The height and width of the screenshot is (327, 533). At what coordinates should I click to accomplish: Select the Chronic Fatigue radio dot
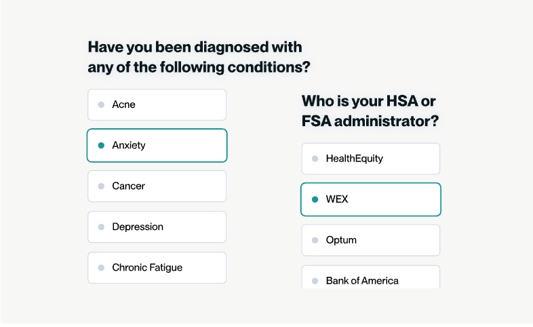[x=101, y=267]
